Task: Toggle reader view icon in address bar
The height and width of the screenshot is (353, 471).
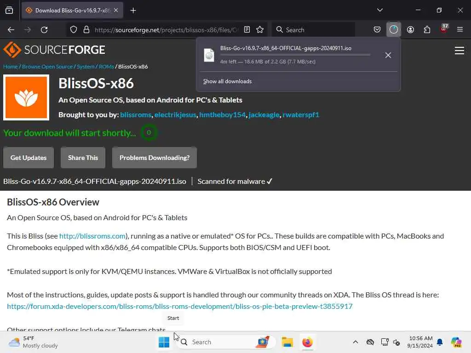Action: tap(247, 30)
